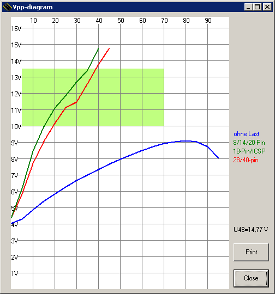Click the '3V' axis label
The width and height of the screenshot is (275, 294).
[15, 241]
